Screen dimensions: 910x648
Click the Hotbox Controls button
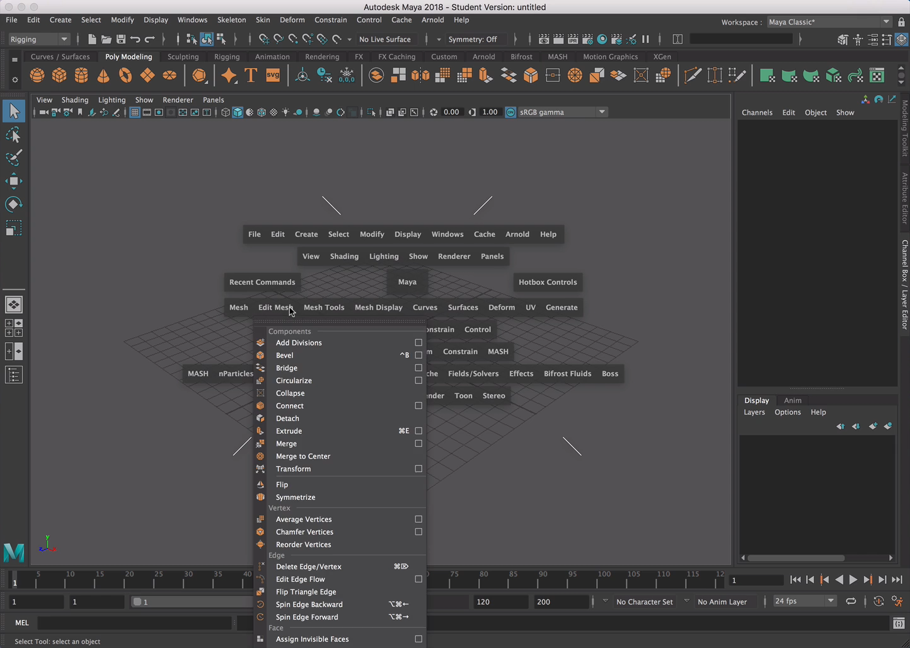[547, 282]
